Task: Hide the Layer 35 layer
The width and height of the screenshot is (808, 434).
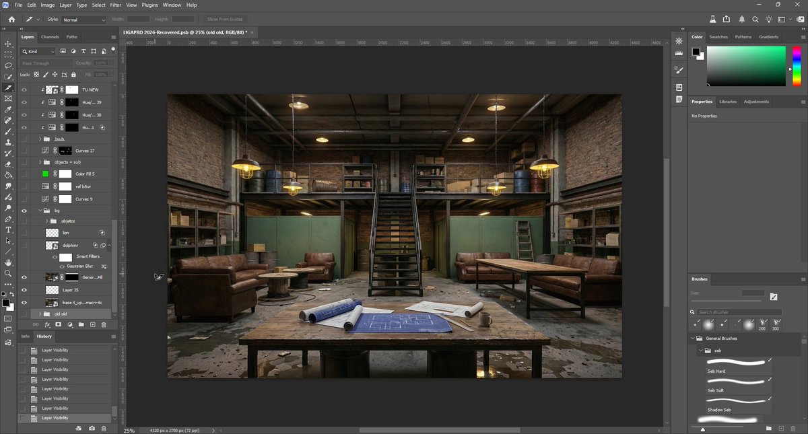Action: tap(24, 289)
